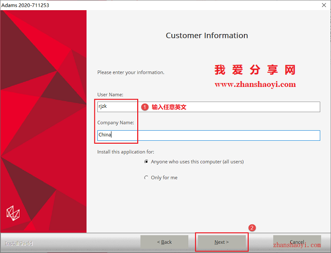Click the Back button

point(164,242)
